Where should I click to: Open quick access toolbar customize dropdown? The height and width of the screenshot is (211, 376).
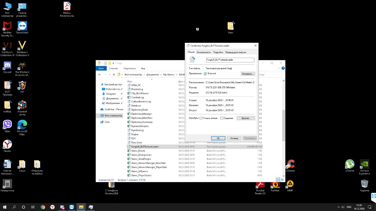tap(114, 63)
